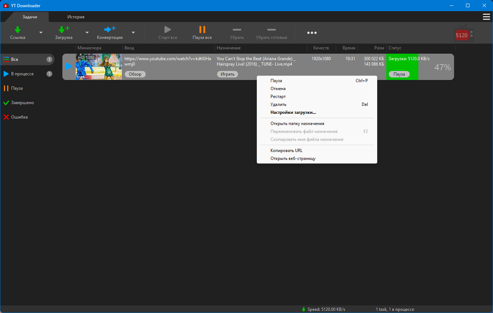Click the Обзор button under the URL
The width and height of the screenshot is (493, 313).
[135, 74]
